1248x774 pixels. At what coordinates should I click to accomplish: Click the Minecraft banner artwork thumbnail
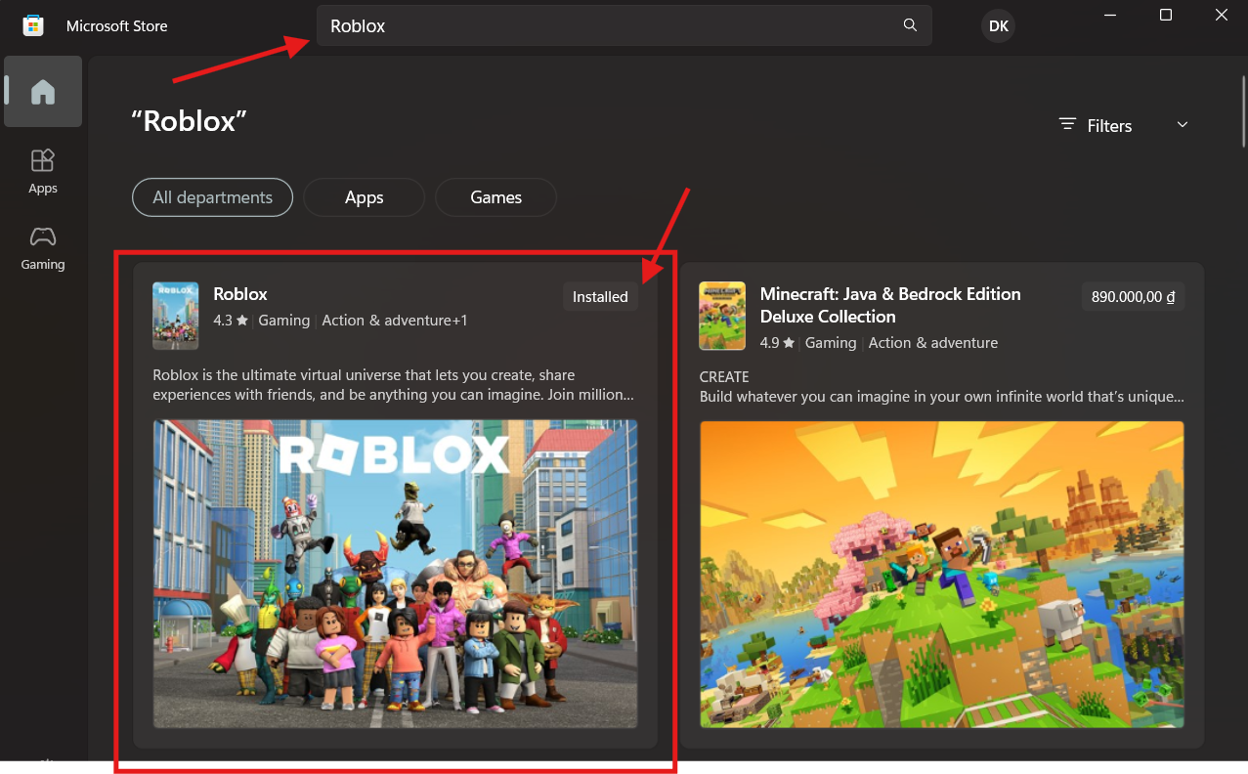(x=941, y=574)
